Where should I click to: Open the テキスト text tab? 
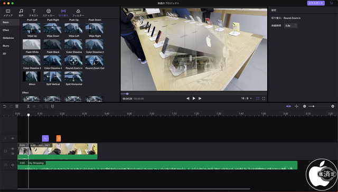34,13
